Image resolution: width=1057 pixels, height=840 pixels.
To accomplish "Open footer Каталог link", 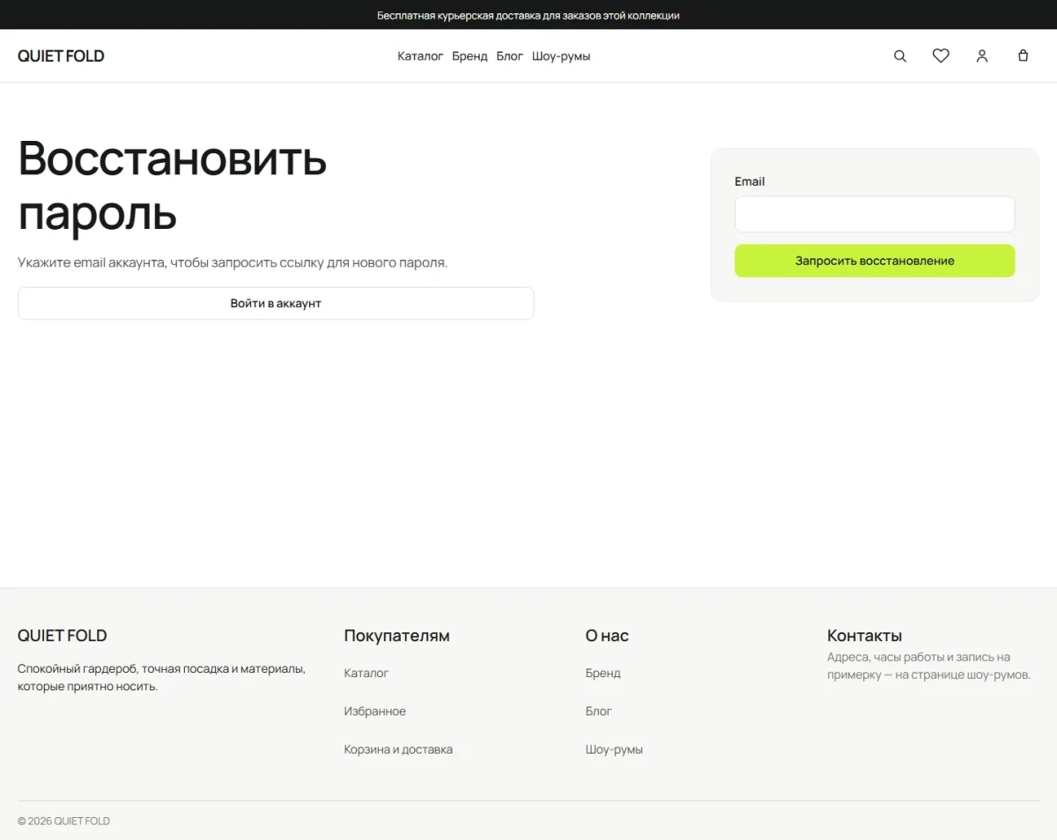I will tap(366, 673).
